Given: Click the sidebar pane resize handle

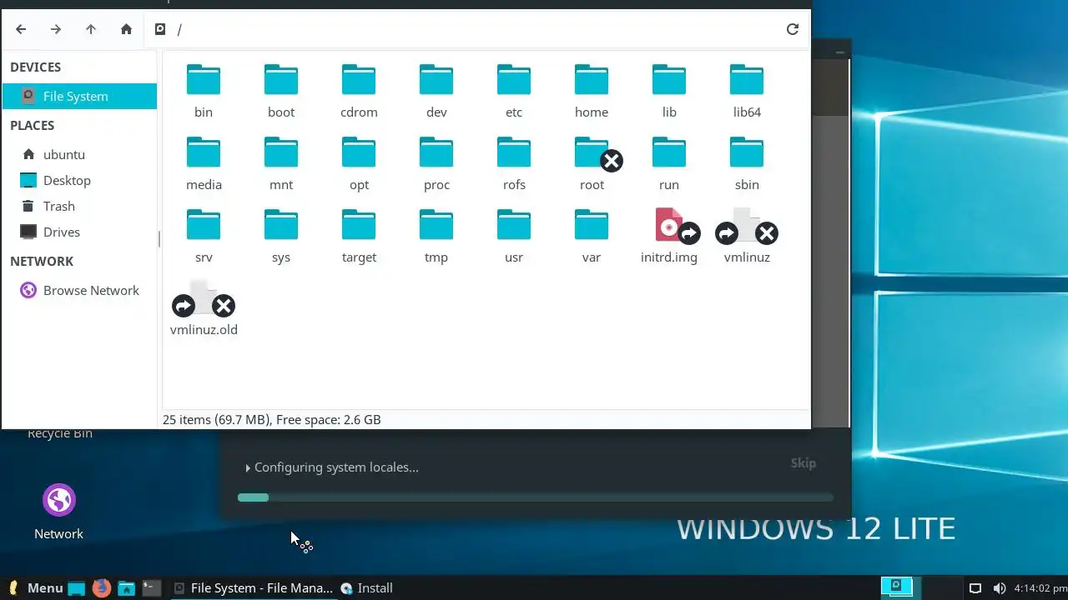Looking at the screenshot, I should pyautogui.click(x=159, y=239).
